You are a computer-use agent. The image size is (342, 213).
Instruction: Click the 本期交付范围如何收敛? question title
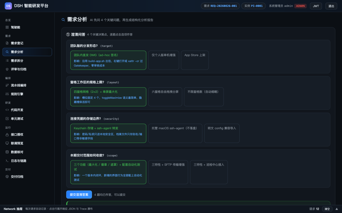click(x=87, y=155)
